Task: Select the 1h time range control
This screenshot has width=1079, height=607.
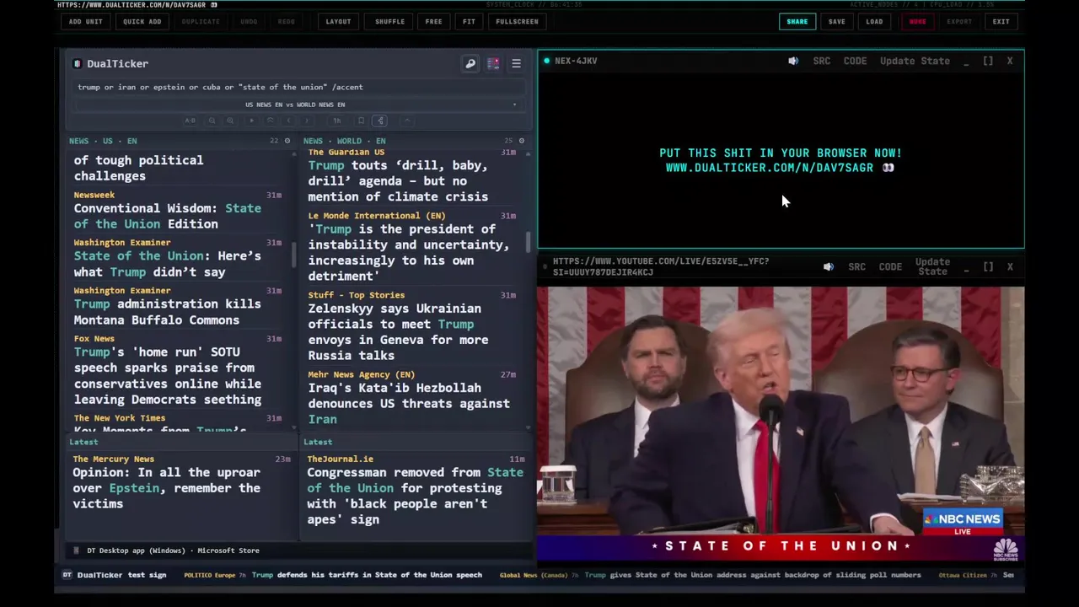Action: click(337, 121)
